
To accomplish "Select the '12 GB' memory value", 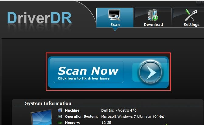I will (106, 123).
